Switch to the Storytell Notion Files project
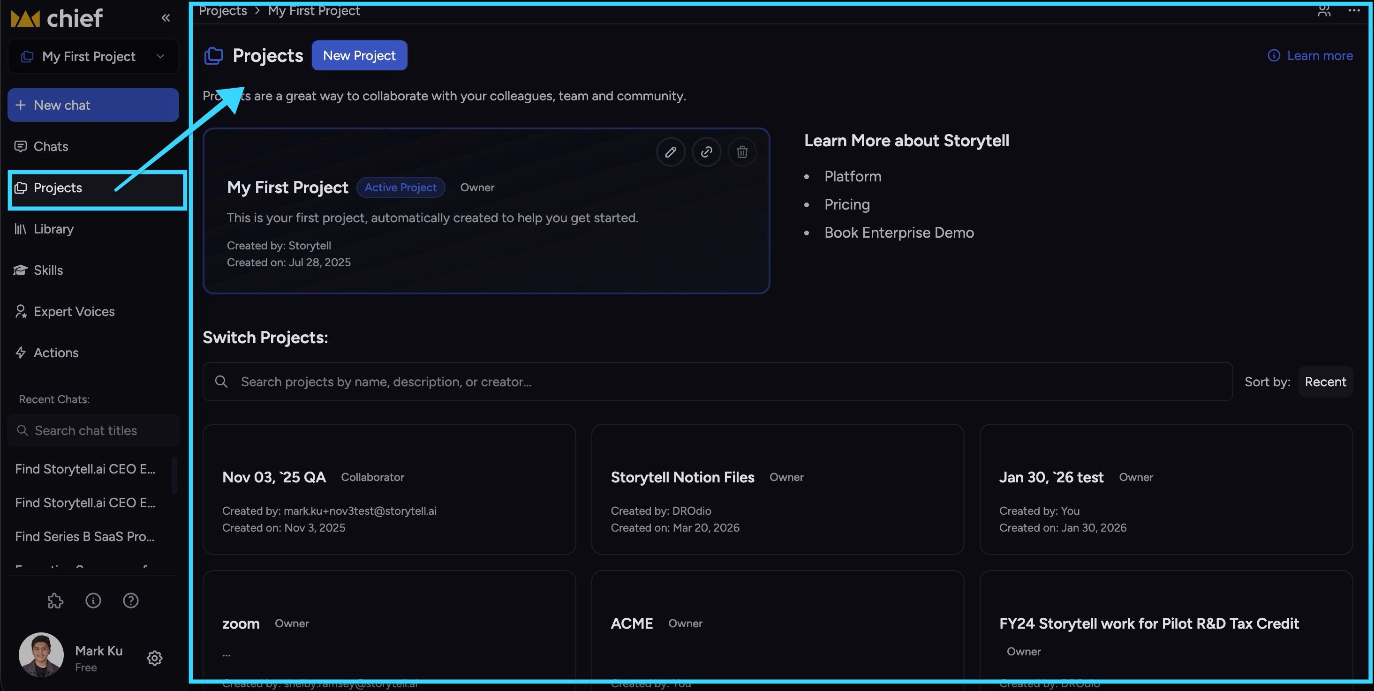Viewport: 1374px width, 691px height. (x=778, y=489)
